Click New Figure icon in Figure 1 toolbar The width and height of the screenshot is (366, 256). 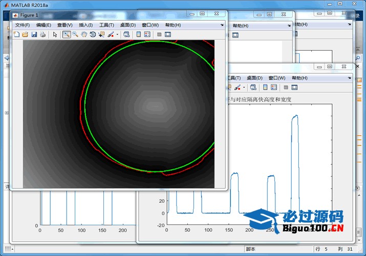click(16, 34)
